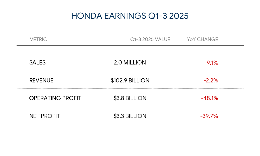
Task: Select the NET PROFIT row label
Action: [x=44, y=116]
